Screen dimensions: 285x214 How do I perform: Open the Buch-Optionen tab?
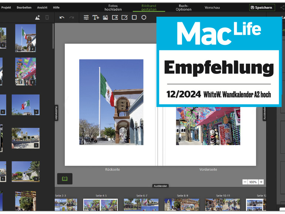(183, 7)
